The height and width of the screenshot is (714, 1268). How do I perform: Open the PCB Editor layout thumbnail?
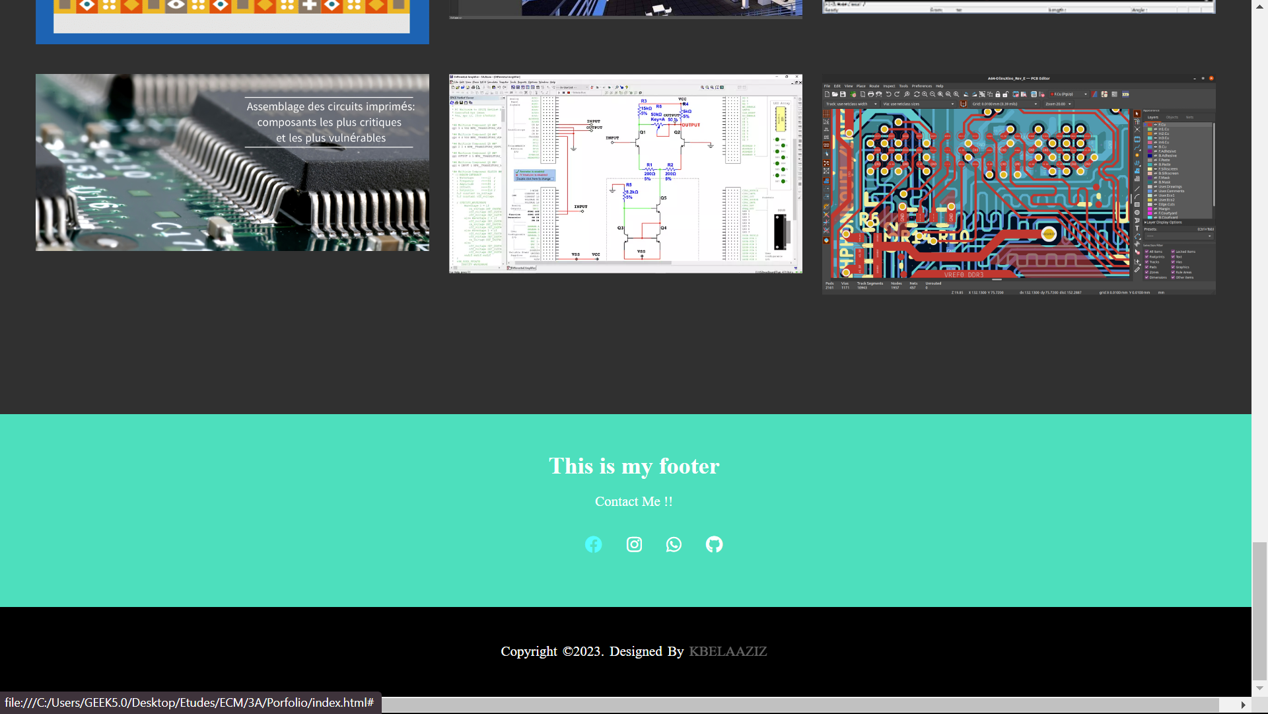[x=1018, y=185]
